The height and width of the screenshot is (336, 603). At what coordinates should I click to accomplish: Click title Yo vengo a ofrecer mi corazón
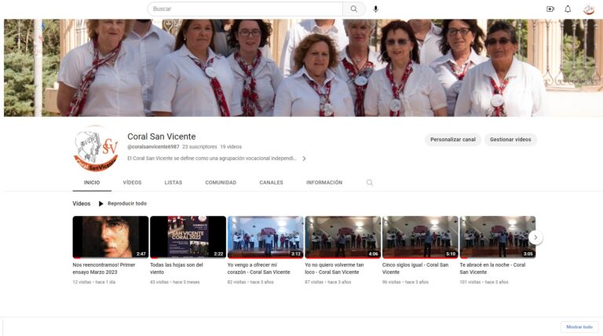(x=259, y=268)
